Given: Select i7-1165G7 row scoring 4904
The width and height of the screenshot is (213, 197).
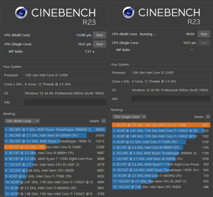Looking at the screenshot, I should pyautogui.click(x=55, y=182).
